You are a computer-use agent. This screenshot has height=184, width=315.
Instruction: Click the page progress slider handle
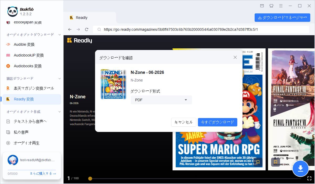[x=90, y=178]
